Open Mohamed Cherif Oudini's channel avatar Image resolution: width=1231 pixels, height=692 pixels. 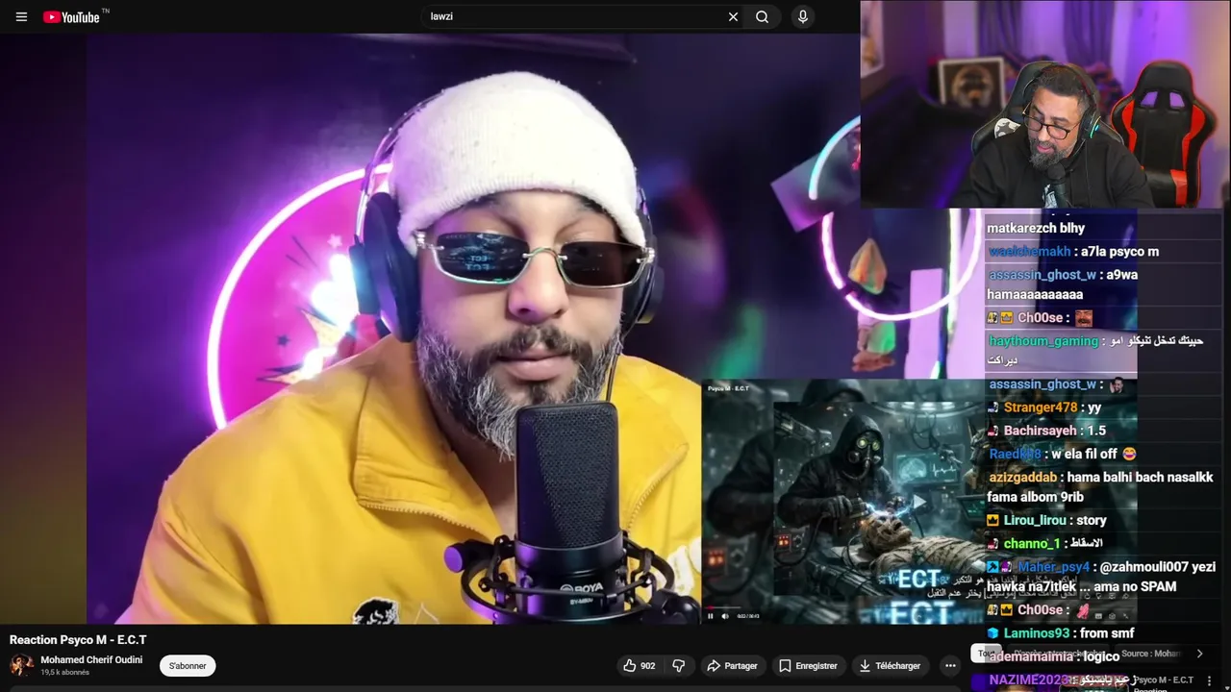tap(21, 665)
